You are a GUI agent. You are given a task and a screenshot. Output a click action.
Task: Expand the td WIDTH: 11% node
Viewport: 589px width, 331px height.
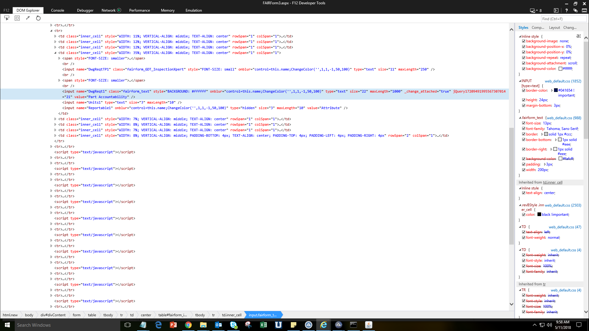[x=55, y=36]
